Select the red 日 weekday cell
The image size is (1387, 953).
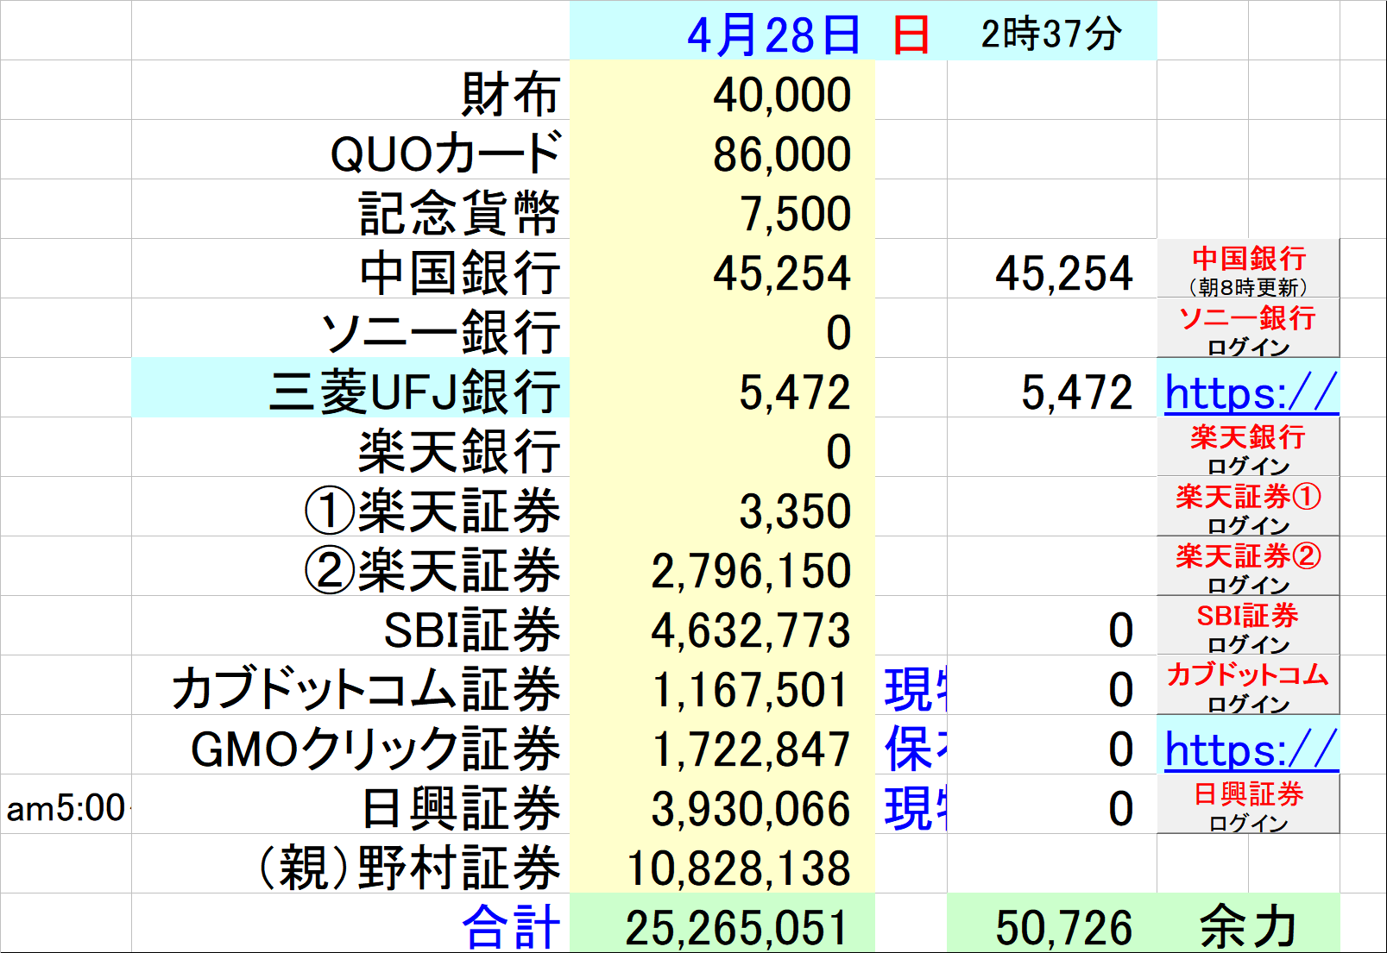click(911, 31)
